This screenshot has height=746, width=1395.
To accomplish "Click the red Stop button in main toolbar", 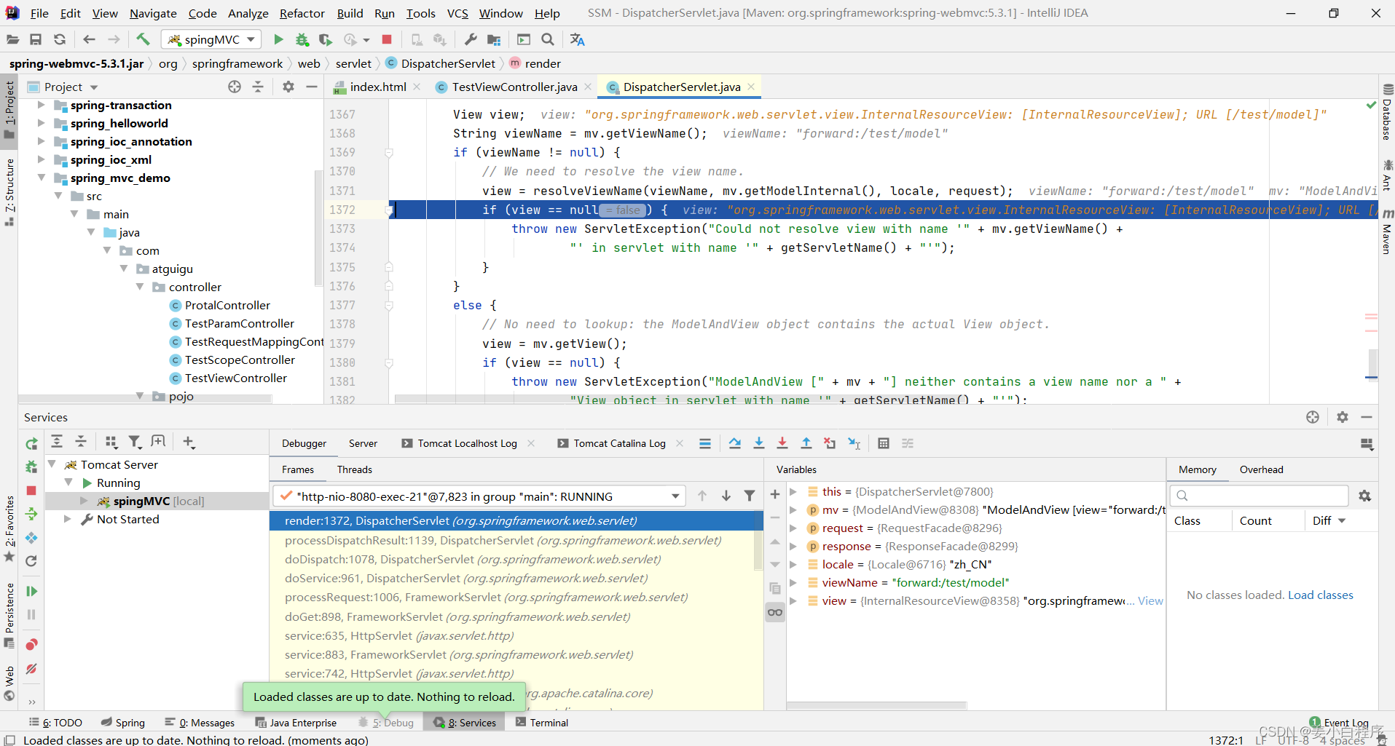I will 387,39.
